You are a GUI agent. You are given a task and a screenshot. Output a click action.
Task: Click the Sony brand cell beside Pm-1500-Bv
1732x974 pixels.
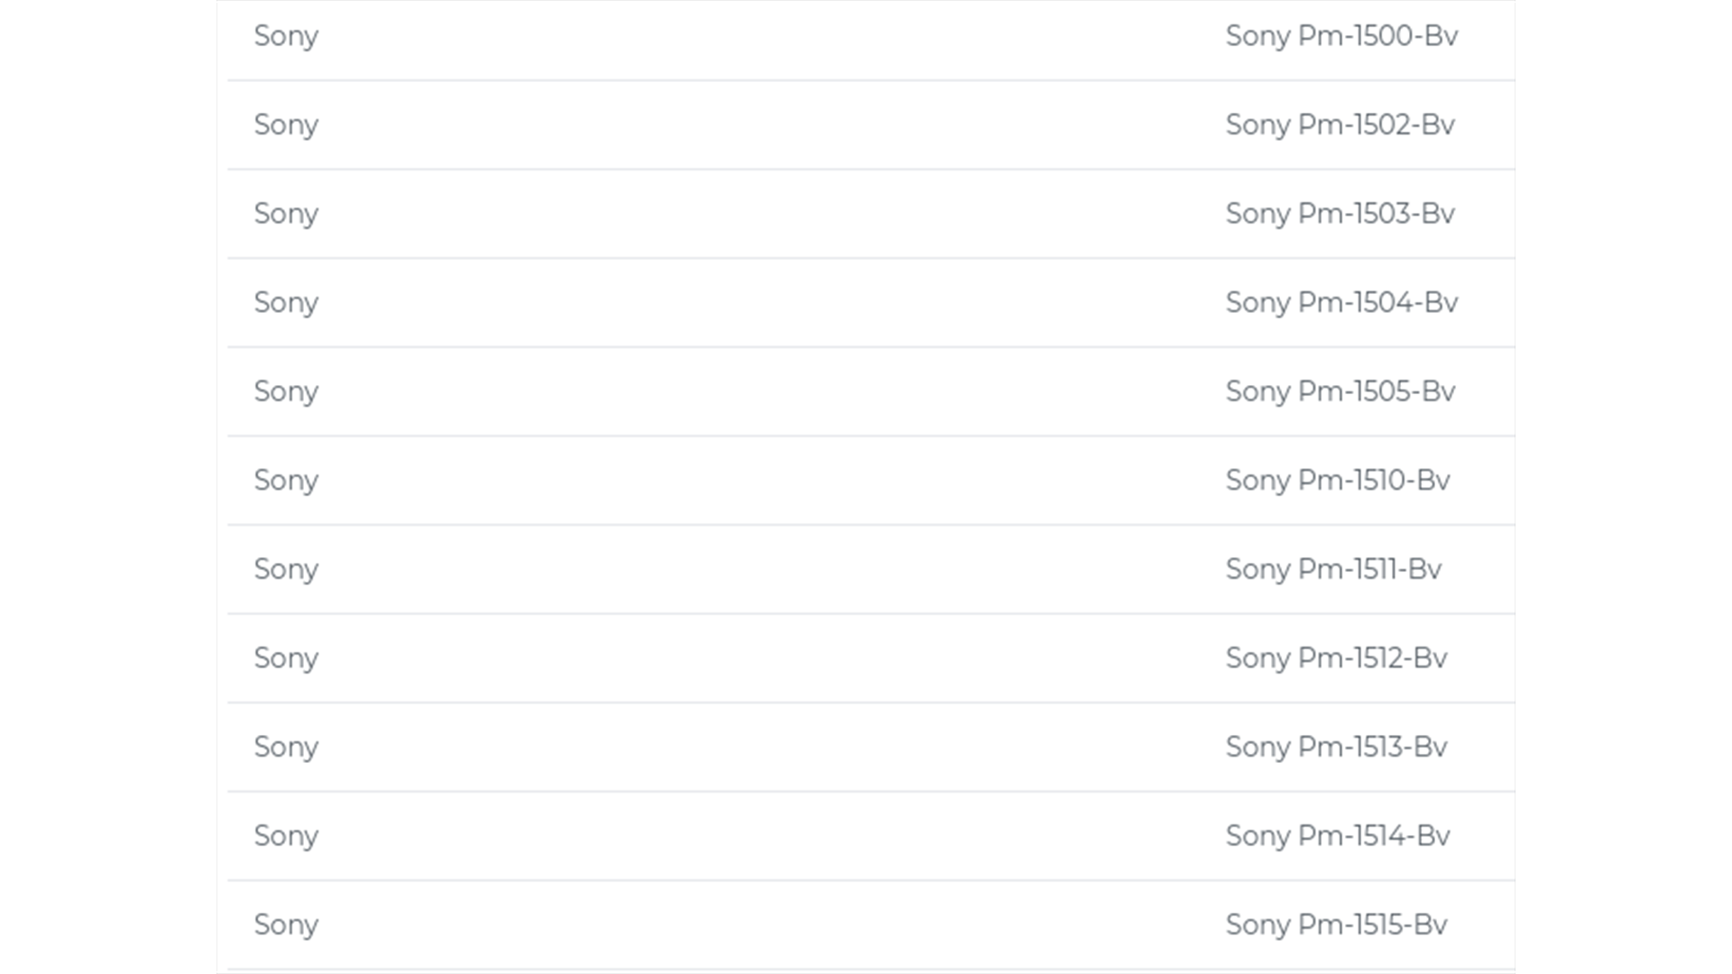(286, 36)
